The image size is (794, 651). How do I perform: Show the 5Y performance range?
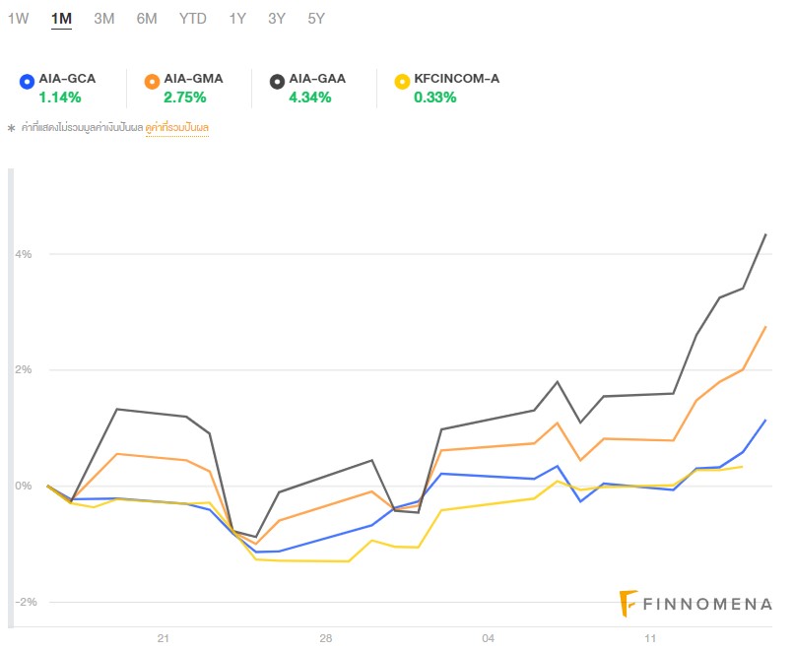[x=316, y=19]
